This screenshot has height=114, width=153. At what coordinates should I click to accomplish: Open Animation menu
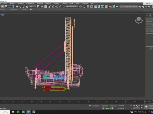pos(21,3)
